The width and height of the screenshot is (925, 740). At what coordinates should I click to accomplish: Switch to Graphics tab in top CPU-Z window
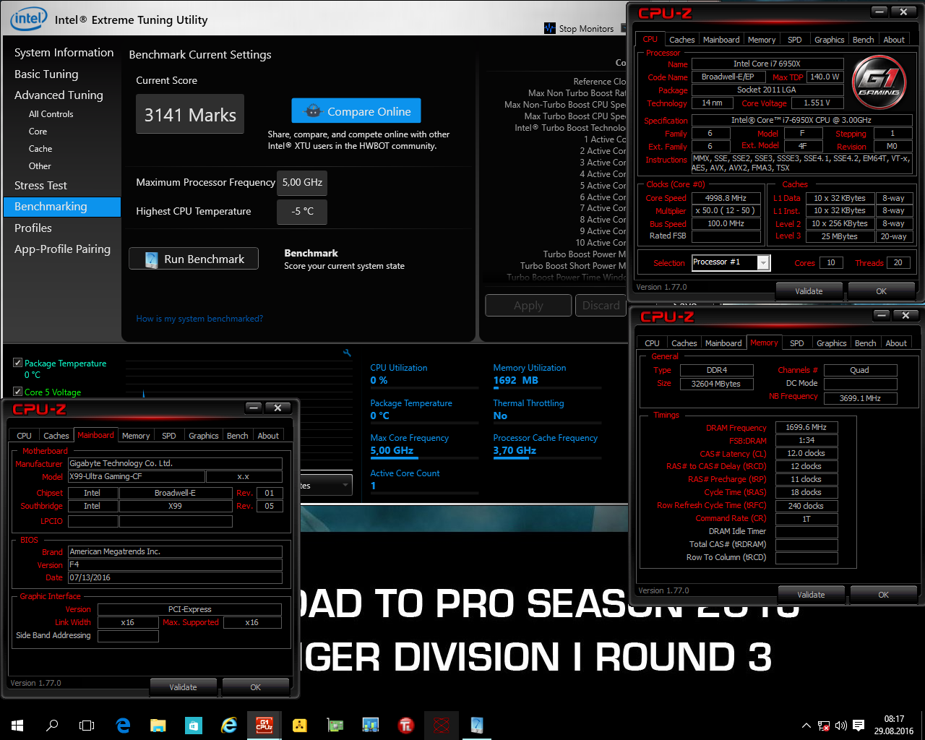pyautogui.click(x=829, y=40)
